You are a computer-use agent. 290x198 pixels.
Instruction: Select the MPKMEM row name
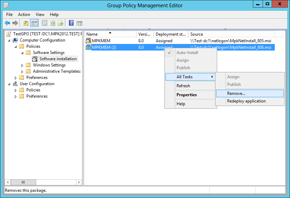101,41
